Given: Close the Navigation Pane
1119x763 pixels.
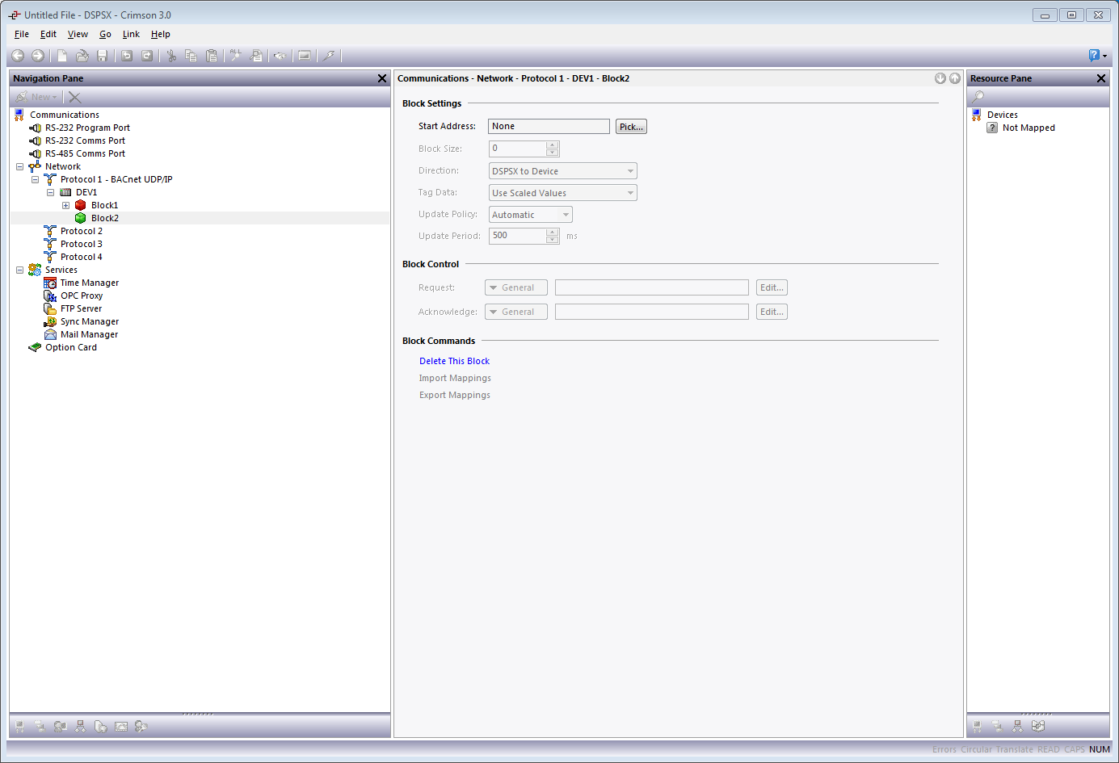Looking at the screenshot, I should click(382, 78).
